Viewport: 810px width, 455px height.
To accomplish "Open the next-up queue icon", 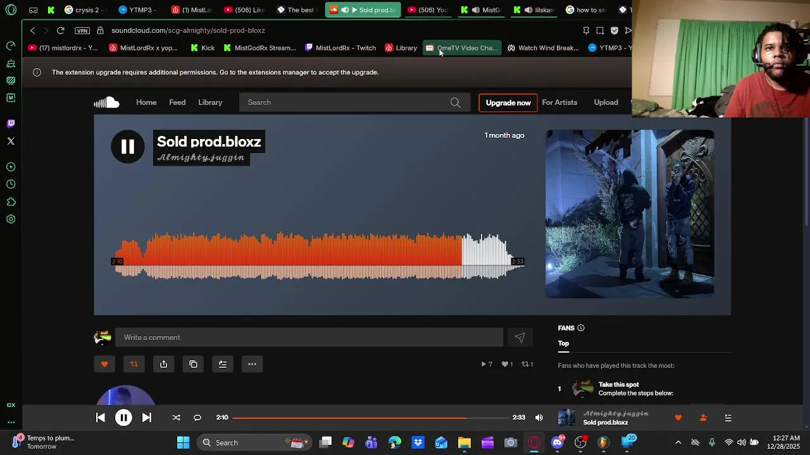I will point(728,418).
